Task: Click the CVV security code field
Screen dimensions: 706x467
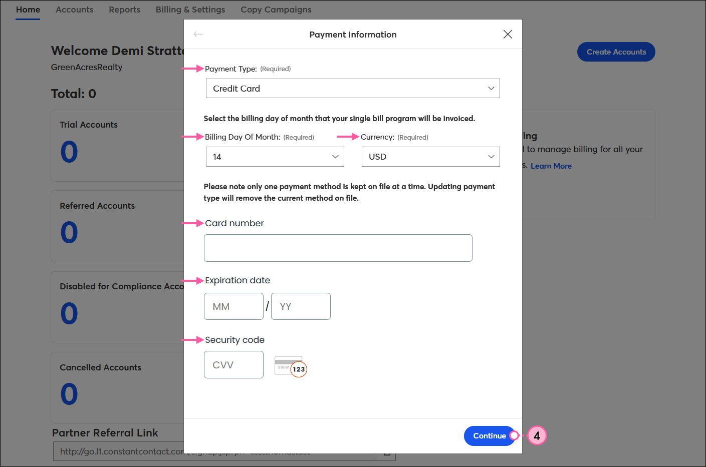Action: [x=233, y=364]
